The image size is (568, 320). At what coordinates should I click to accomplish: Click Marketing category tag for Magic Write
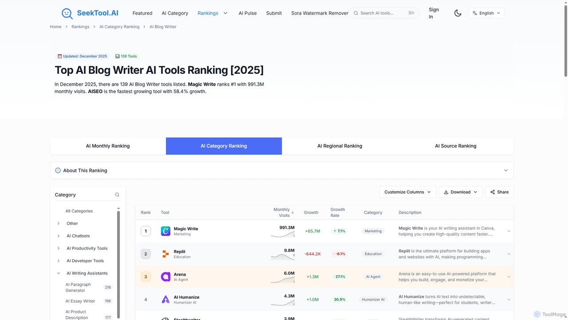click(373, 231)
